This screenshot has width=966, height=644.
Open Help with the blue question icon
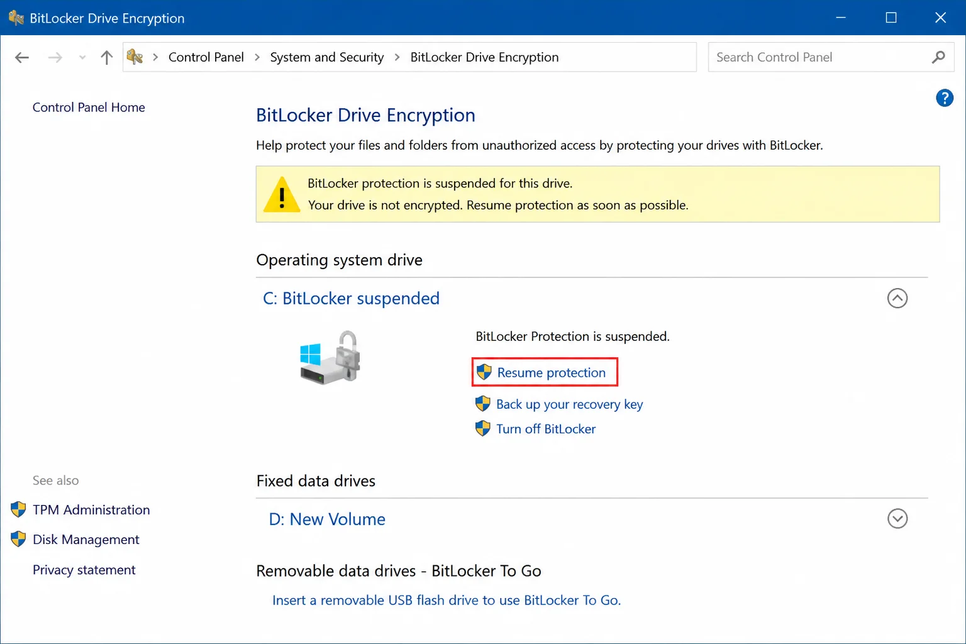click(945, 98)
